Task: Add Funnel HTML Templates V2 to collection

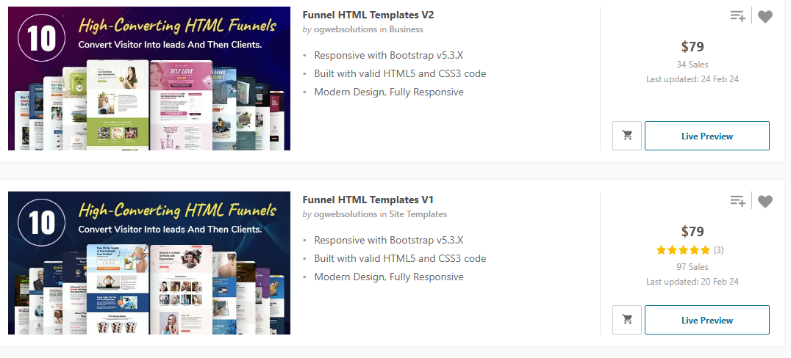Action: tap(737, 16)
